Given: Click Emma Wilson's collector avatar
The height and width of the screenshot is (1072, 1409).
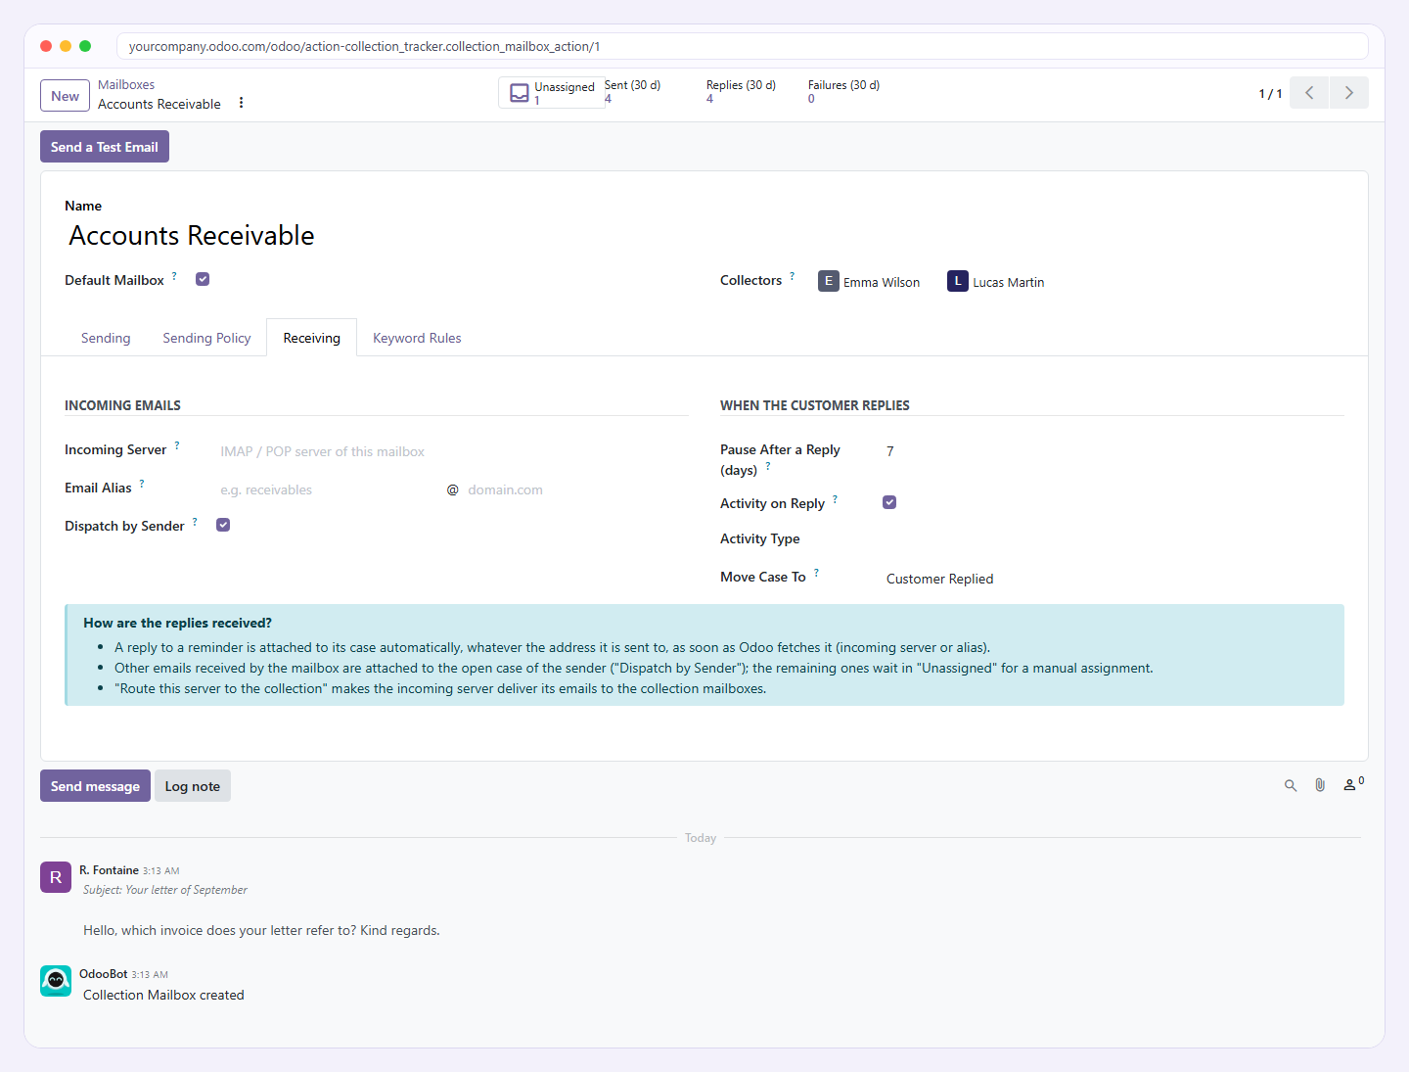Looking at the screenshot, I should coord(829,281).
